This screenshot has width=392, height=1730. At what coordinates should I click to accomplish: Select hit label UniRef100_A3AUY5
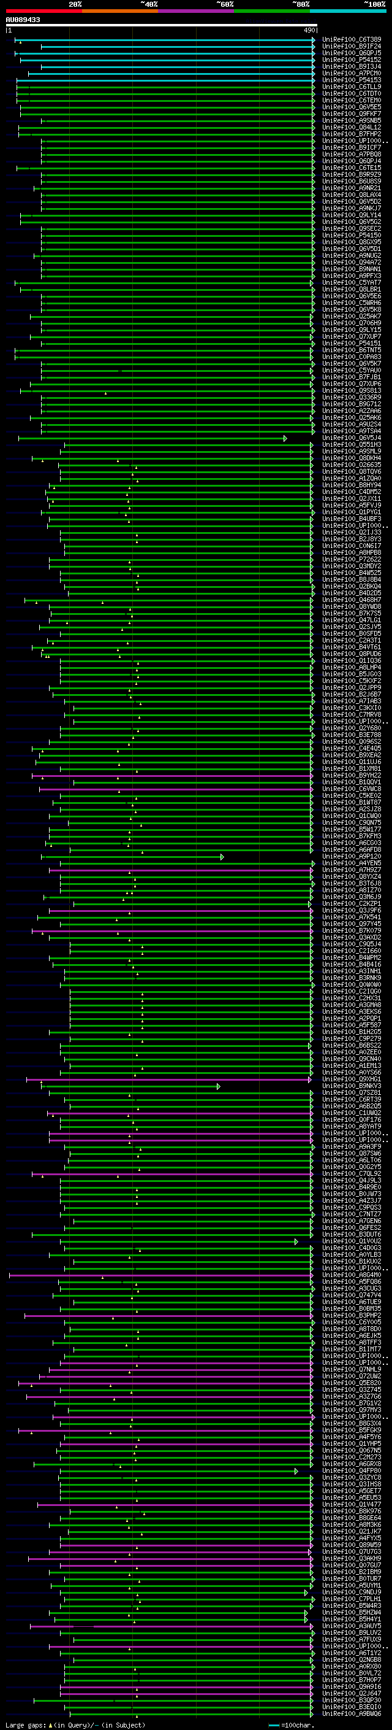[x=352, y=1626]
